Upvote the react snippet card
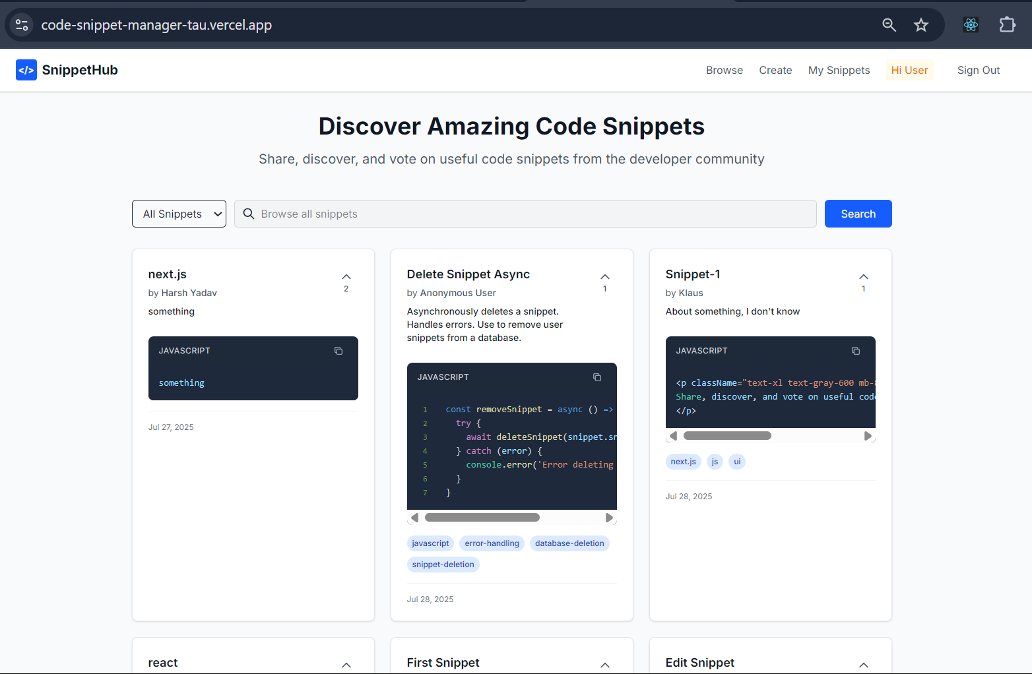The width and height of the screenshot is (1032, 674). click(x=346, y=665)
